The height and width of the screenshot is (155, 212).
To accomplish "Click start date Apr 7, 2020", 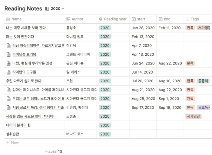I will click(x=141, y=45).
